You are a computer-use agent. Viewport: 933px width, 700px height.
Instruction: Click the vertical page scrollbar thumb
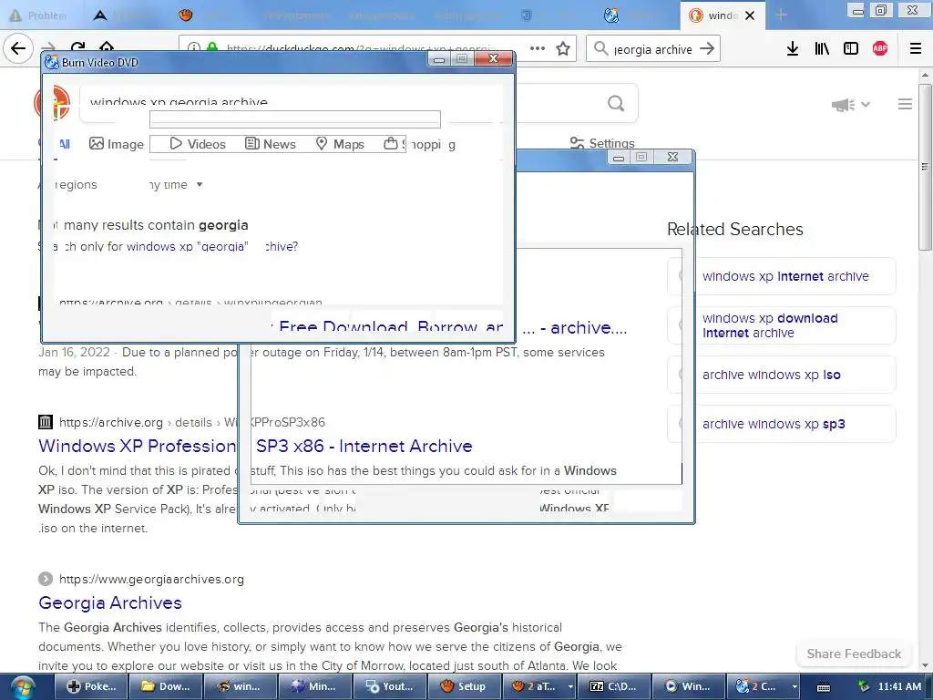[x=925, y=167]
